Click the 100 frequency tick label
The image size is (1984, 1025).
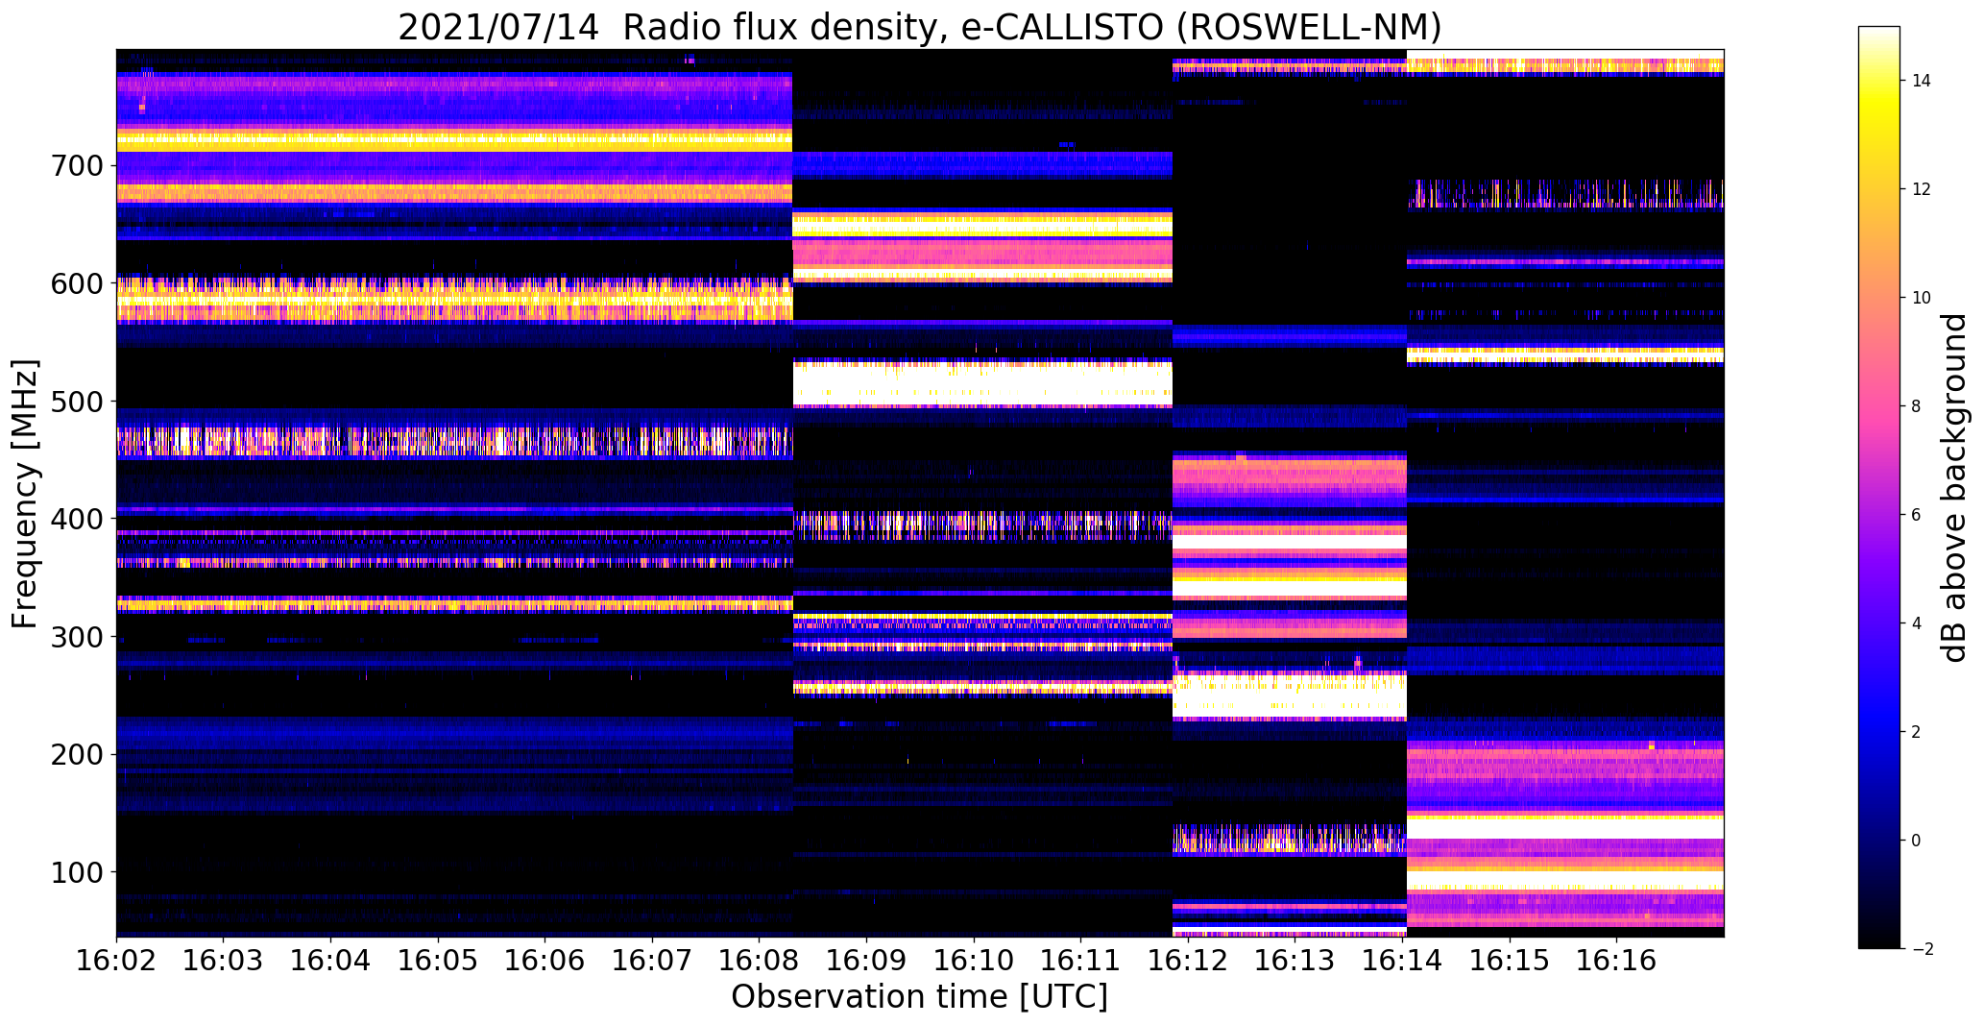75,872
